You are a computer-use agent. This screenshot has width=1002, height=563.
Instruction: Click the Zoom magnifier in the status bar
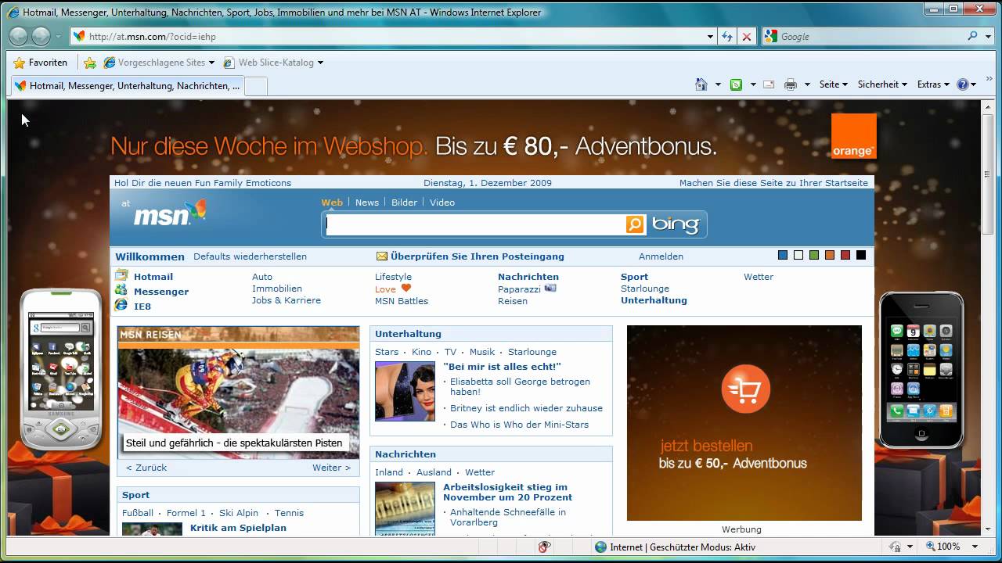(x=931, y=547)
